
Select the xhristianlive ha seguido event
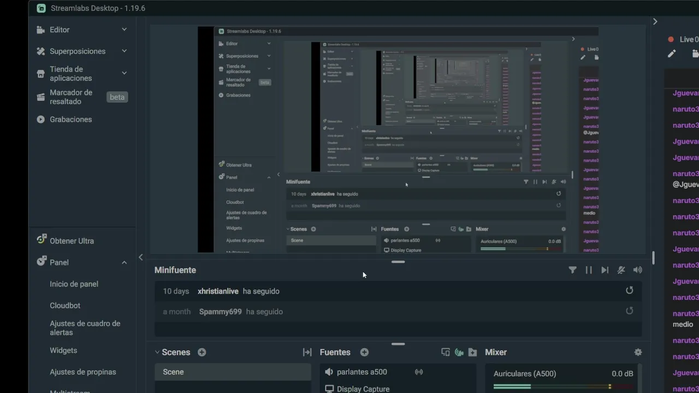398,291
